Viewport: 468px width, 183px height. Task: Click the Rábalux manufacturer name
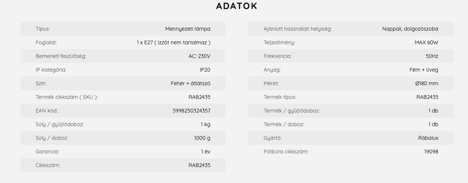coord(428,138)
